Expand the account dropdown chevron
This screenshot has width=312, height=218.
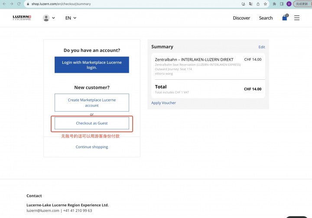tap(54, 18)
